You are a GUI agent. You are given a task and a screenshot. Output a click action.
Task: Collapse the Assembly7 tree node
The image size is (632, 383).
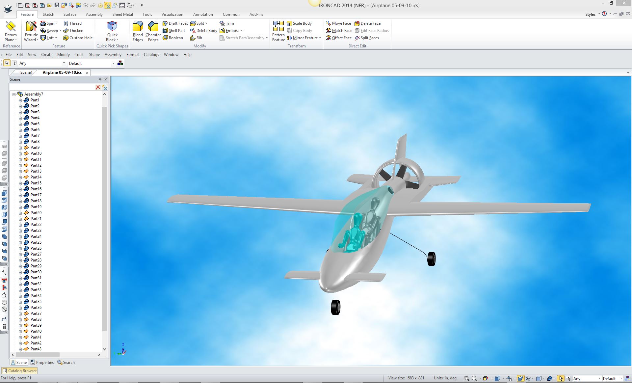click(14, 94)
